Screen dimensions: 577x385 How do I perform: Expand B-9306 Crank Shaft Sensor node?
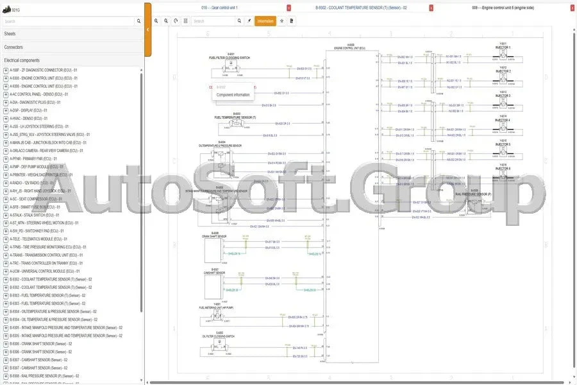point(6,344)
